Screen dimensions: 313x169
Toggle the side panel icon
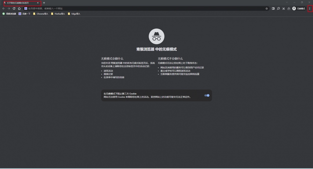(273, 9)
